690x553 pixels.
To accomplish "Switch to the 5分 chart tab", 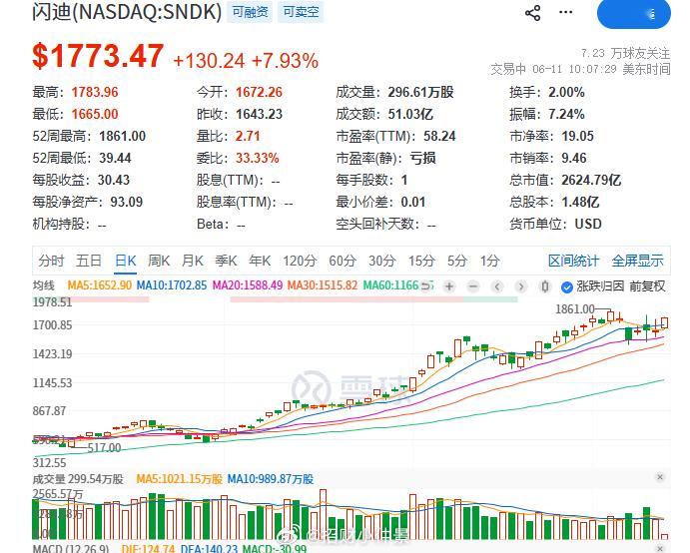I will (x=457, y=261).
